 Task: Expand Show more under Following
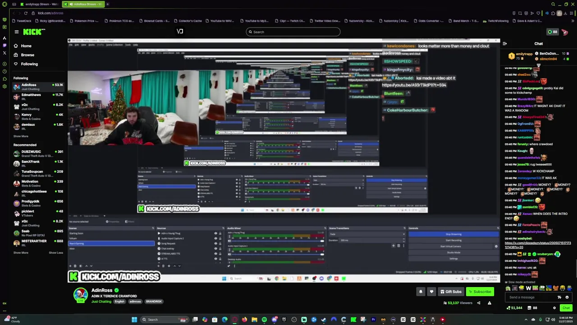pyautogui.click(x=21, y=136)
